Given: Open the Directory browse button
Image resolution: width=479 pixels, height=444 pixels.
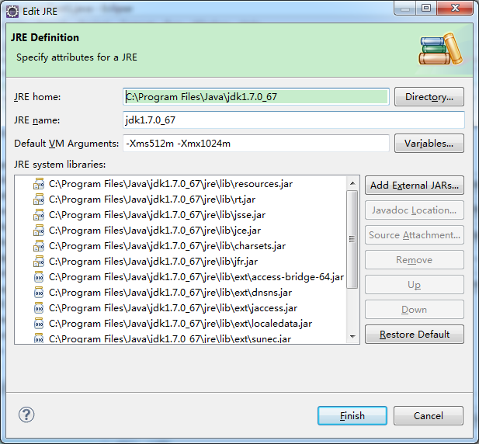Looking at the screenshot, I should point(429,97).
